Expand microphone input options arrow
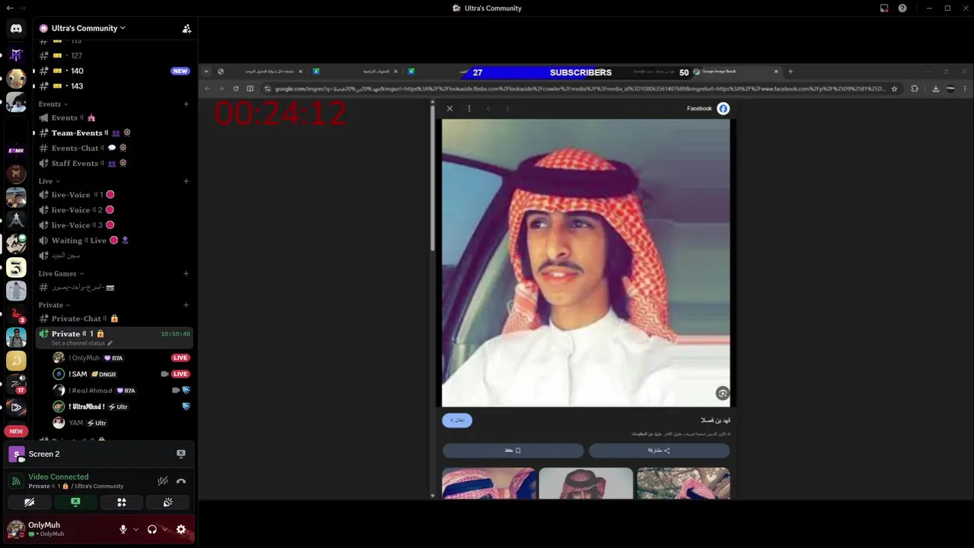Screen dimensions: 974x548 click(135, 530)
